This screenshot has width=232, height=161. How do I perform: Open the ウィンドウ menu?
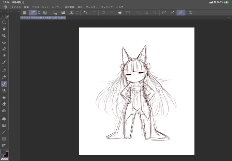point(107,7)
